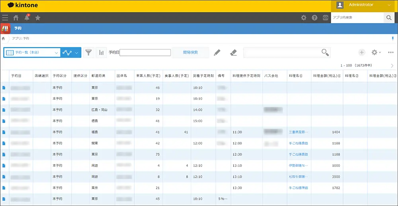This screenshot has height=206, width=398.
Task: Click the 予約日 column header
Action: click(17, 76)
